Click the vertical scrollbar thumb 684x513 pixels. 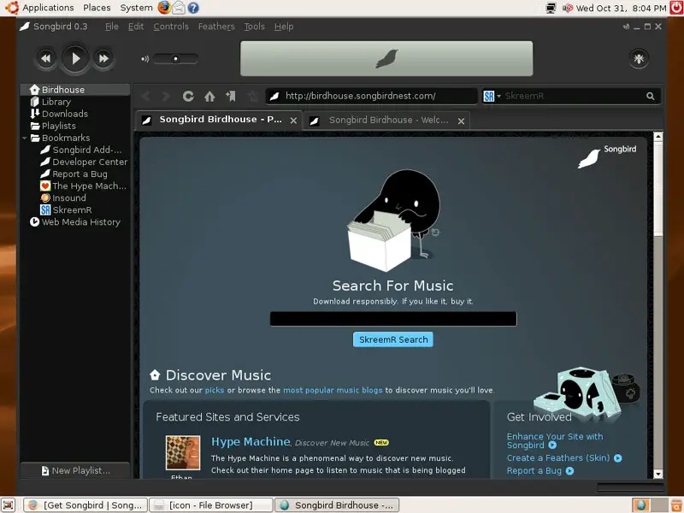[x=658, y=189]
